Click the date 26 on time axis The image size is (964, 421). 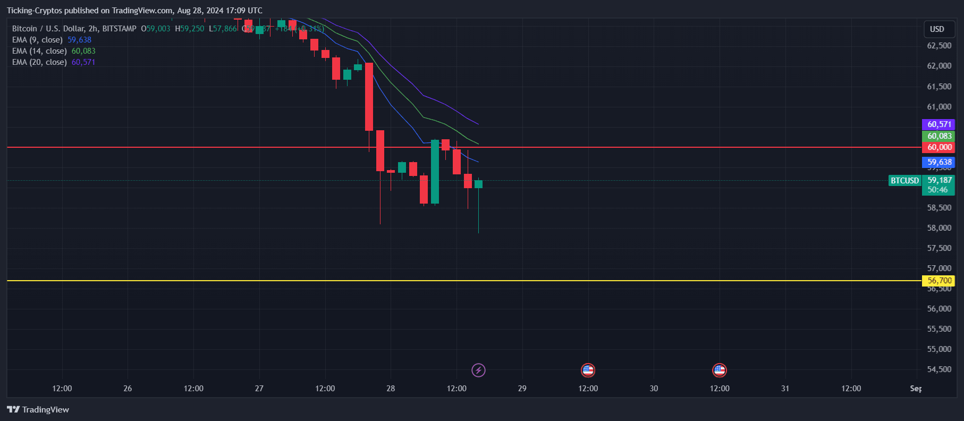(x=128, y=389)
